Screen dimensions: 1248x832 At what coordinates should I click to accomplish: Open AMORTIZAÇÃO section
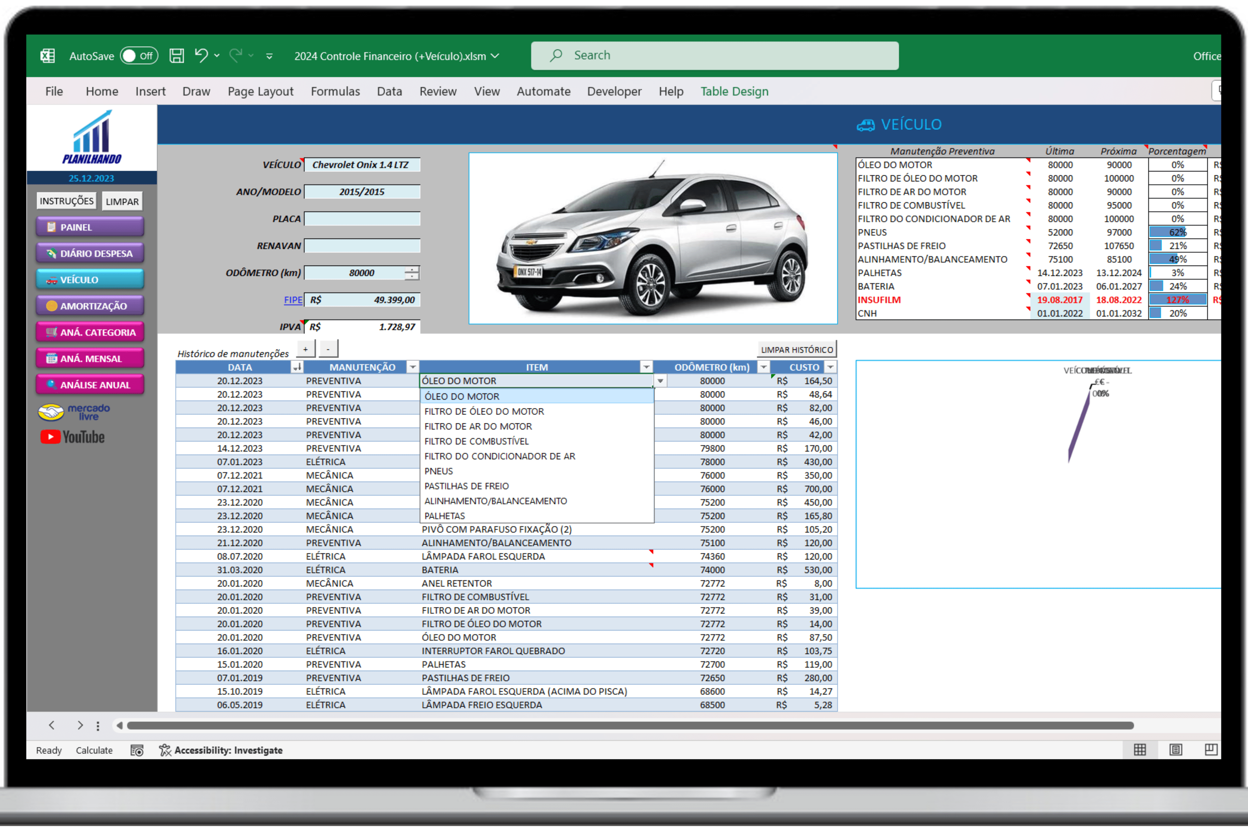90,306
